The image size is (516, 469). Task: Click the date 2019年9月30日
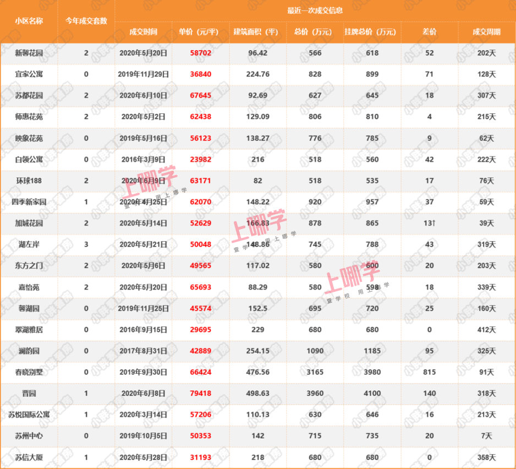pyautogui.click(x=143, y=372)
